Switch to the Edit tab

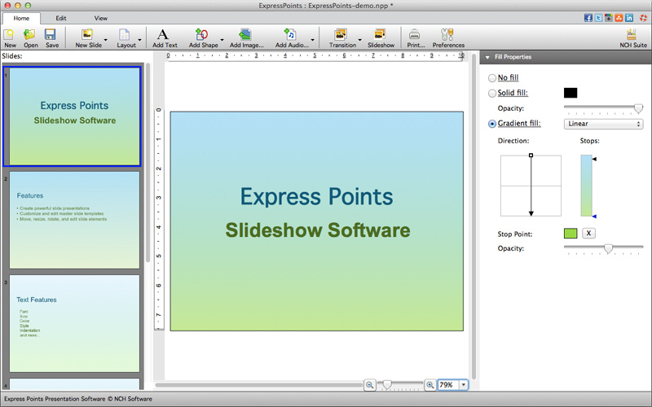tap(61, 18)
